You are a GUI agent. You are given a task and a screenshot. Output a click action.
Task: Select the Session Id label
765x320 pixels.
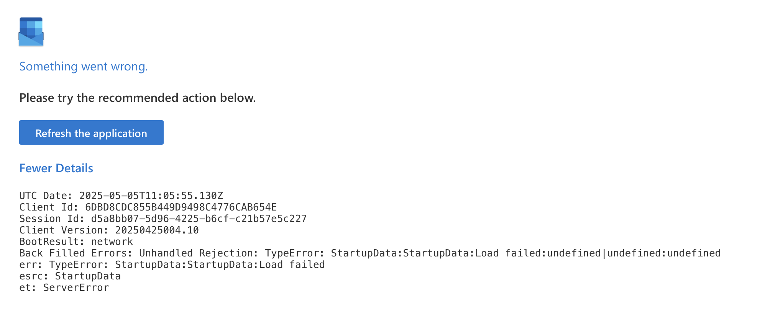pyautogui.click(x=52, y=219)
